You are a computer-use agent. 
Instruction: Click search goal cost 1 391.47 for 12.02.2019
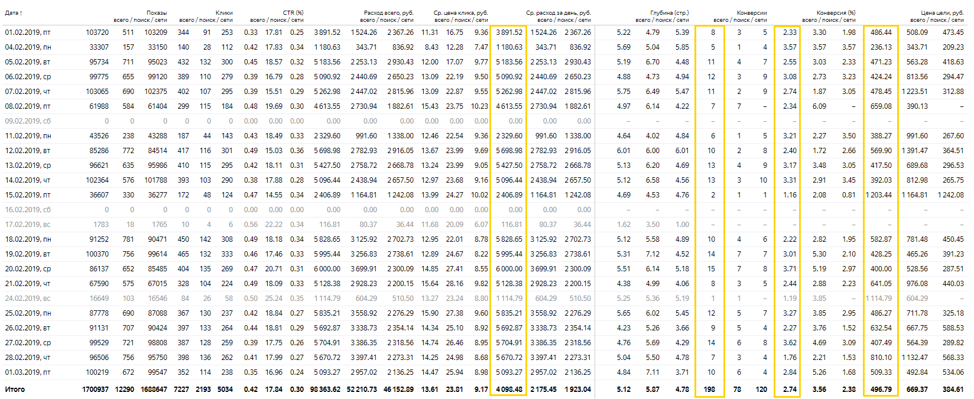(915, 151)
